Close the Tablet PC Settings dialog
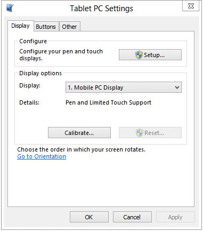Image resolution: width=203 pixels, height=231 pixels. click(x=191, y=6)
